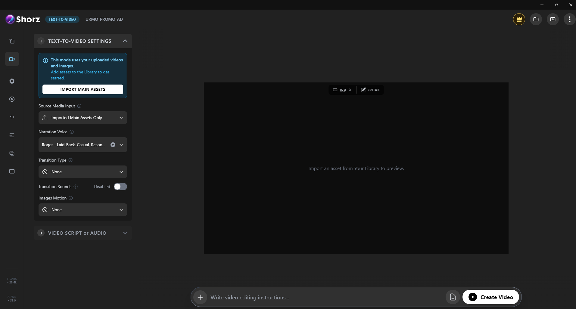Click the gold crown premium icon
The height and width of the screenshot is (309, 576).
519,19
